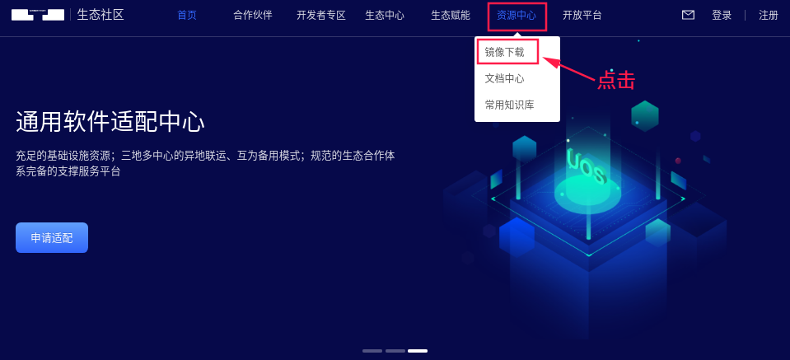Click the 生态社区 site title
The image size is (790, 360).
coord(101,15)
